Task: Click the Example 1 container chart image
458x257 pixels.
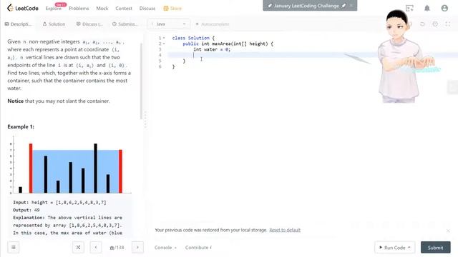Action: 69,165
